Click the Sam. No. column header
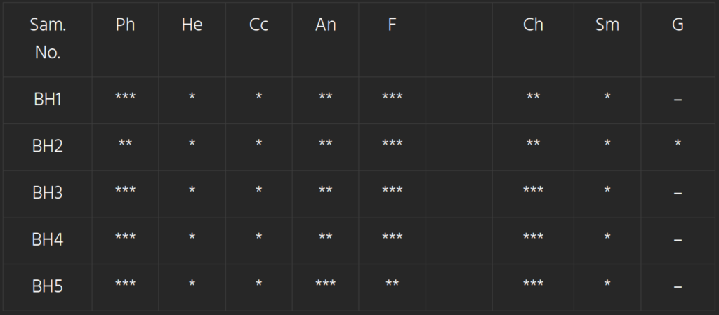 tap(48, 39)
